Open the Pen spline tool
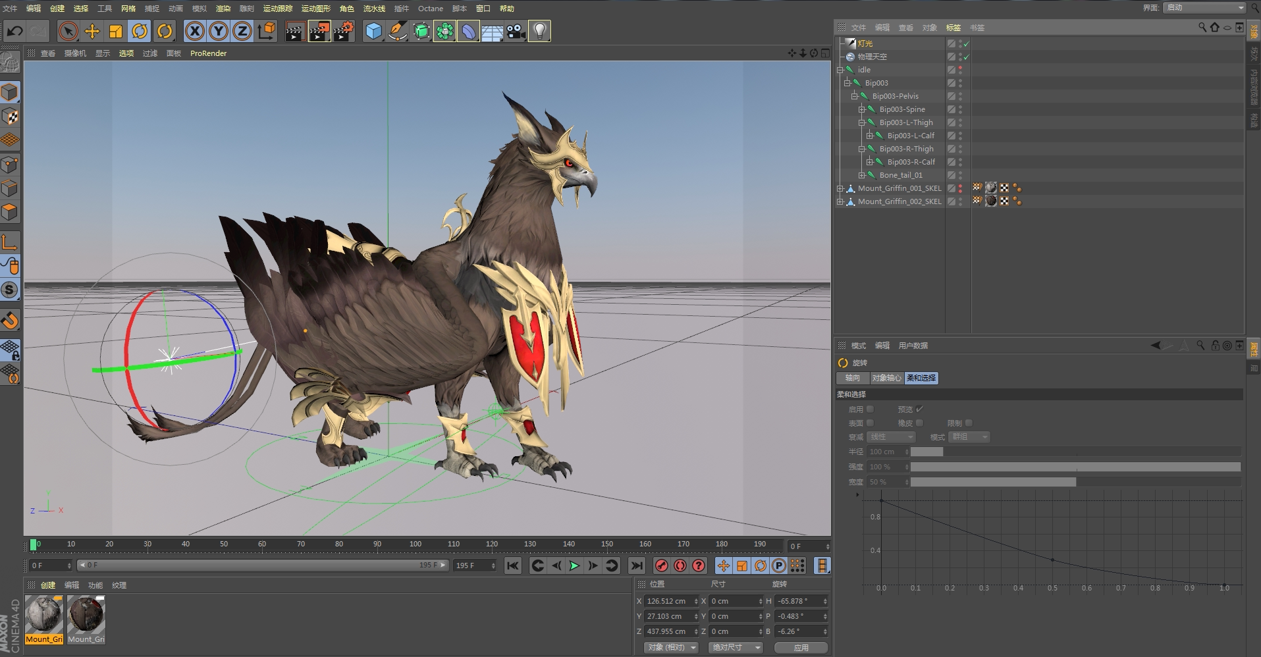The image size is (1261, 657). click(397, 31)
